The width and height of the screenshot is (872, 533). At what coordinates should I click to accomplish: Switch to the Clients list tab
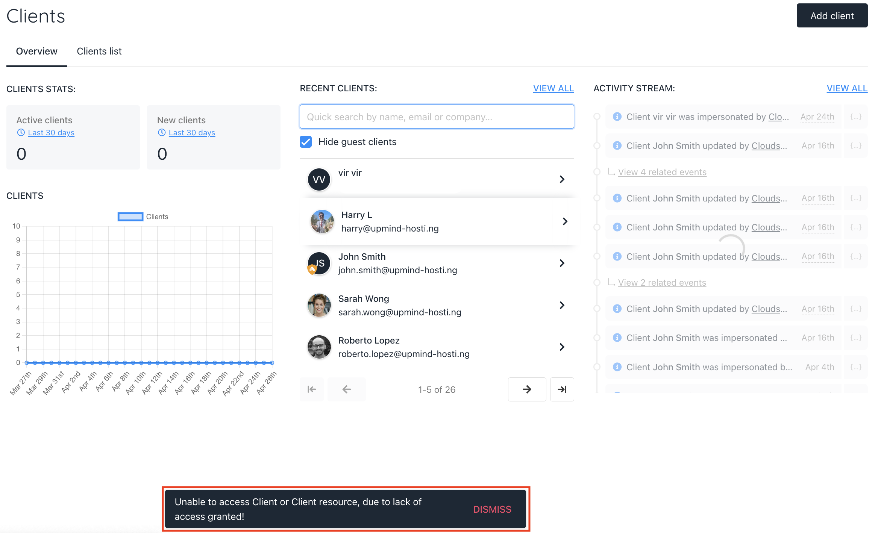(x=99, y=51)
